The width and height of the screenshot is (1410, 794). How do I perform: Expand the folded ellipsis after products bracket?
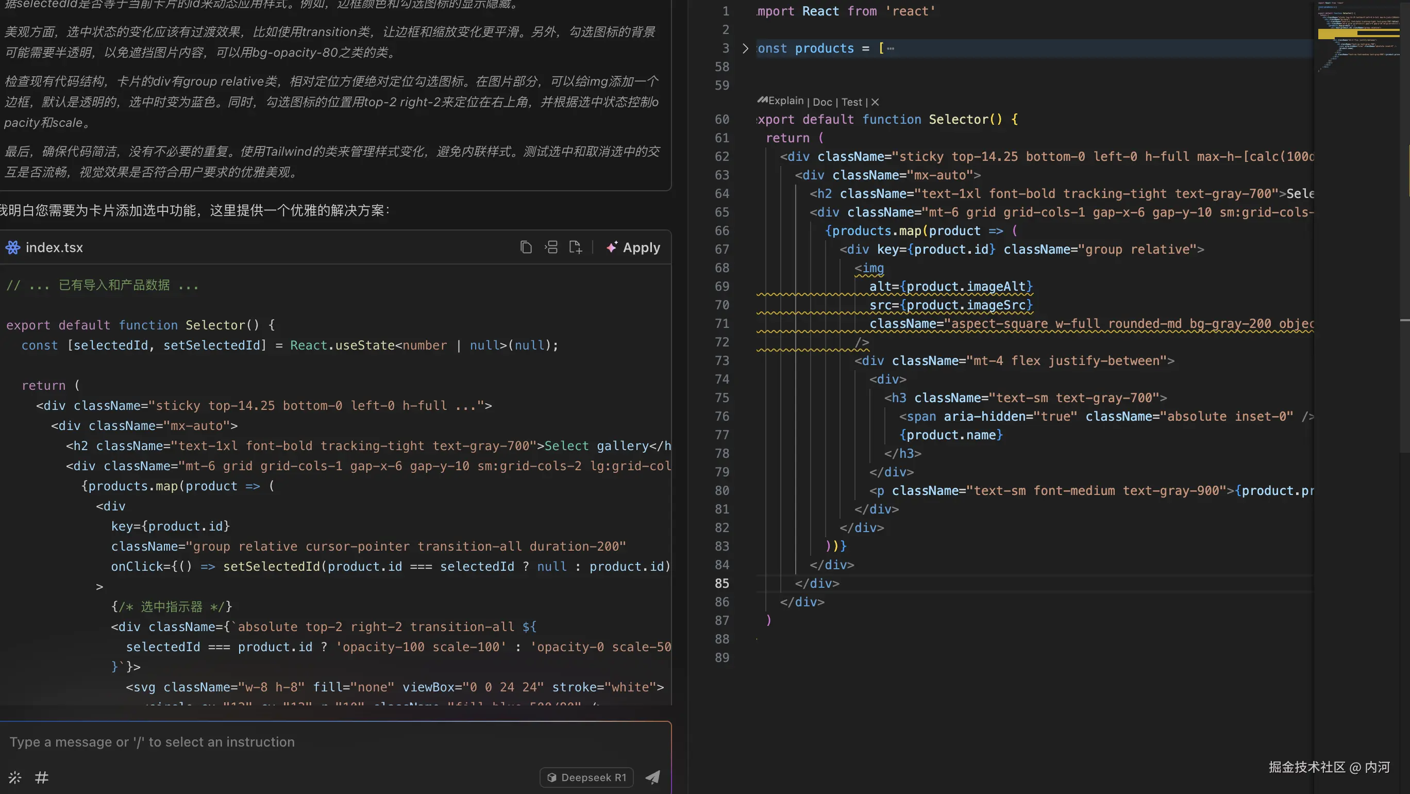891,48
